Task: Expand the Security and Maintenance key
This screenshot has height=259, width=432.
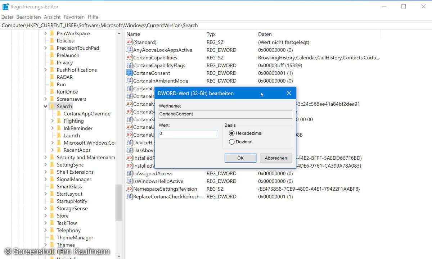Action: pos(45,158)
